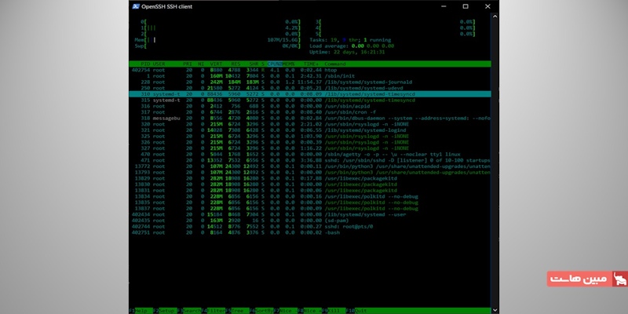628x314 pixels.
Task: Click the scrollbar up arrow
Action: [x=495, y=16]
